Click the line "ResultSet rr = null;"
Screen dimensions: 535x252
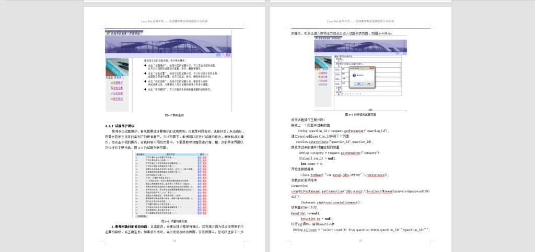tap(317, 219)
